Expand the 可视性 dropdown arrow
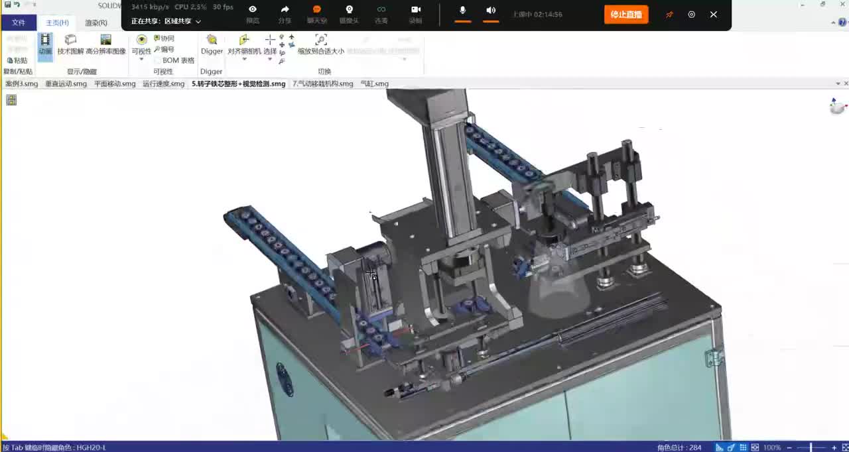Image resolution: width=849 pixels, height=452 pixels. point(141,60)
